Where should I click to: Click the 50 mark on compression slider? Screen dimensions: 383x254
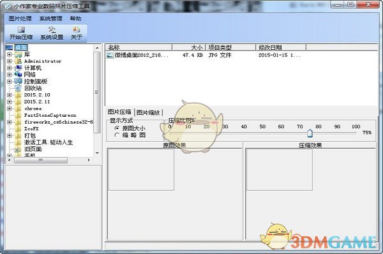pyautogui.click(x=262, y=126)
